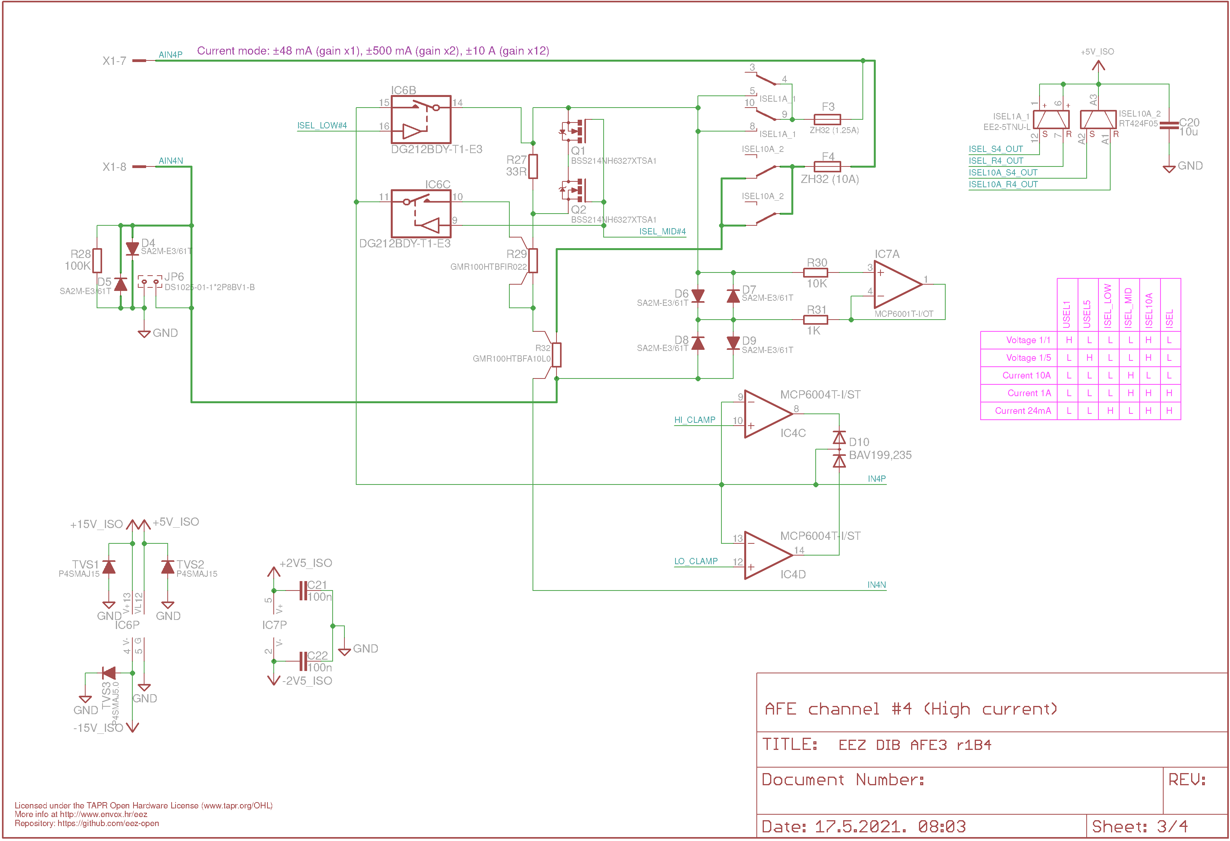This screenshot has width=1230, height=841.
Task: Select TVS2 diode symbol
Action: point(168,567)
